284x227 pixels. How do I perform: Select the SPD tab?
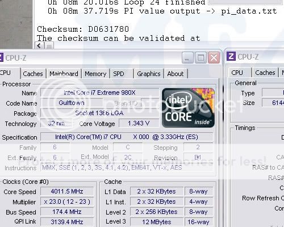coord(119,74)
